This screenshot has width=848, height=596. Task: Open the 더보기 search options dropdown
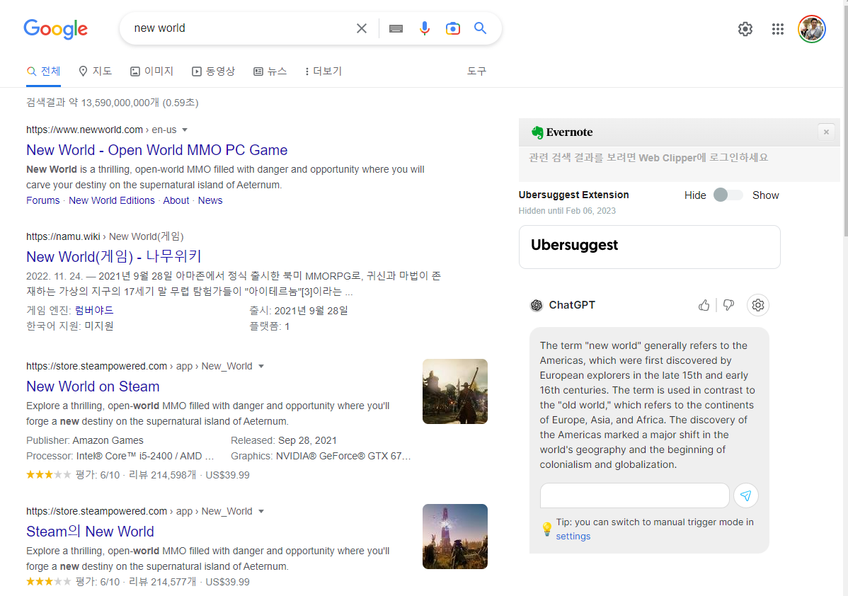tap(322, 71)
